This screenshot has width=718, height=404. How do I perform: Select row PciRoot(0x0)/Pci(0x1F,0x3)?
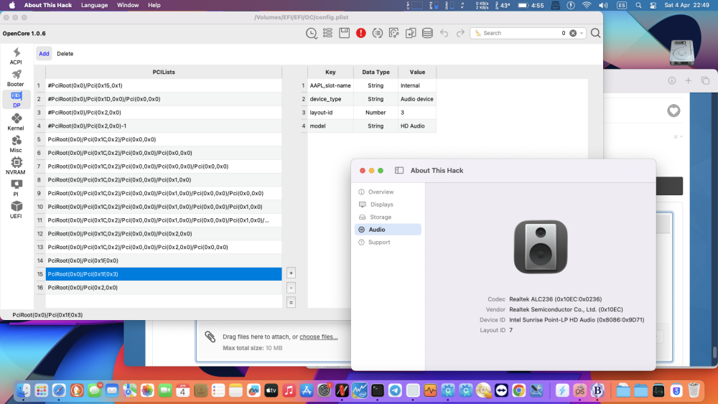[164, 274]
